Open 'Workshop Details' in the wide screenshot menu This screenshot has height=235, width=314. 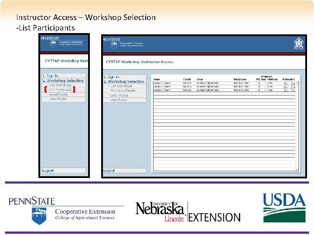[122, 91]
